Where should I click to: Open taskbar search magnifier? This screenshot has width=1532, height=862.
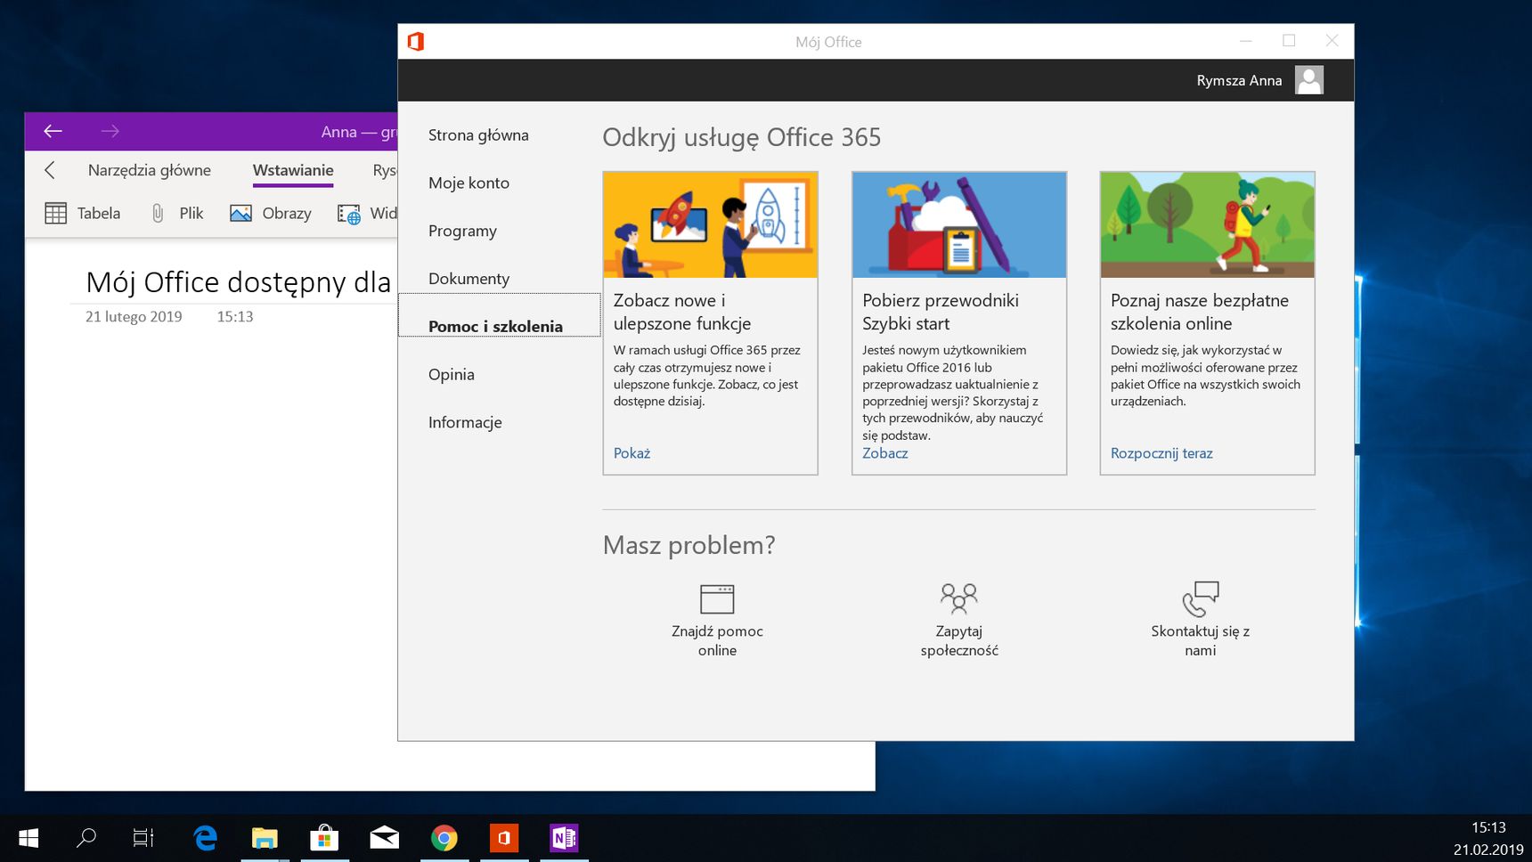point(86,838)
